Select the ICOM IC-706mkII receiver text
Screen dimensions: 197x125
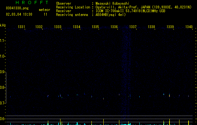coord(110,11)
